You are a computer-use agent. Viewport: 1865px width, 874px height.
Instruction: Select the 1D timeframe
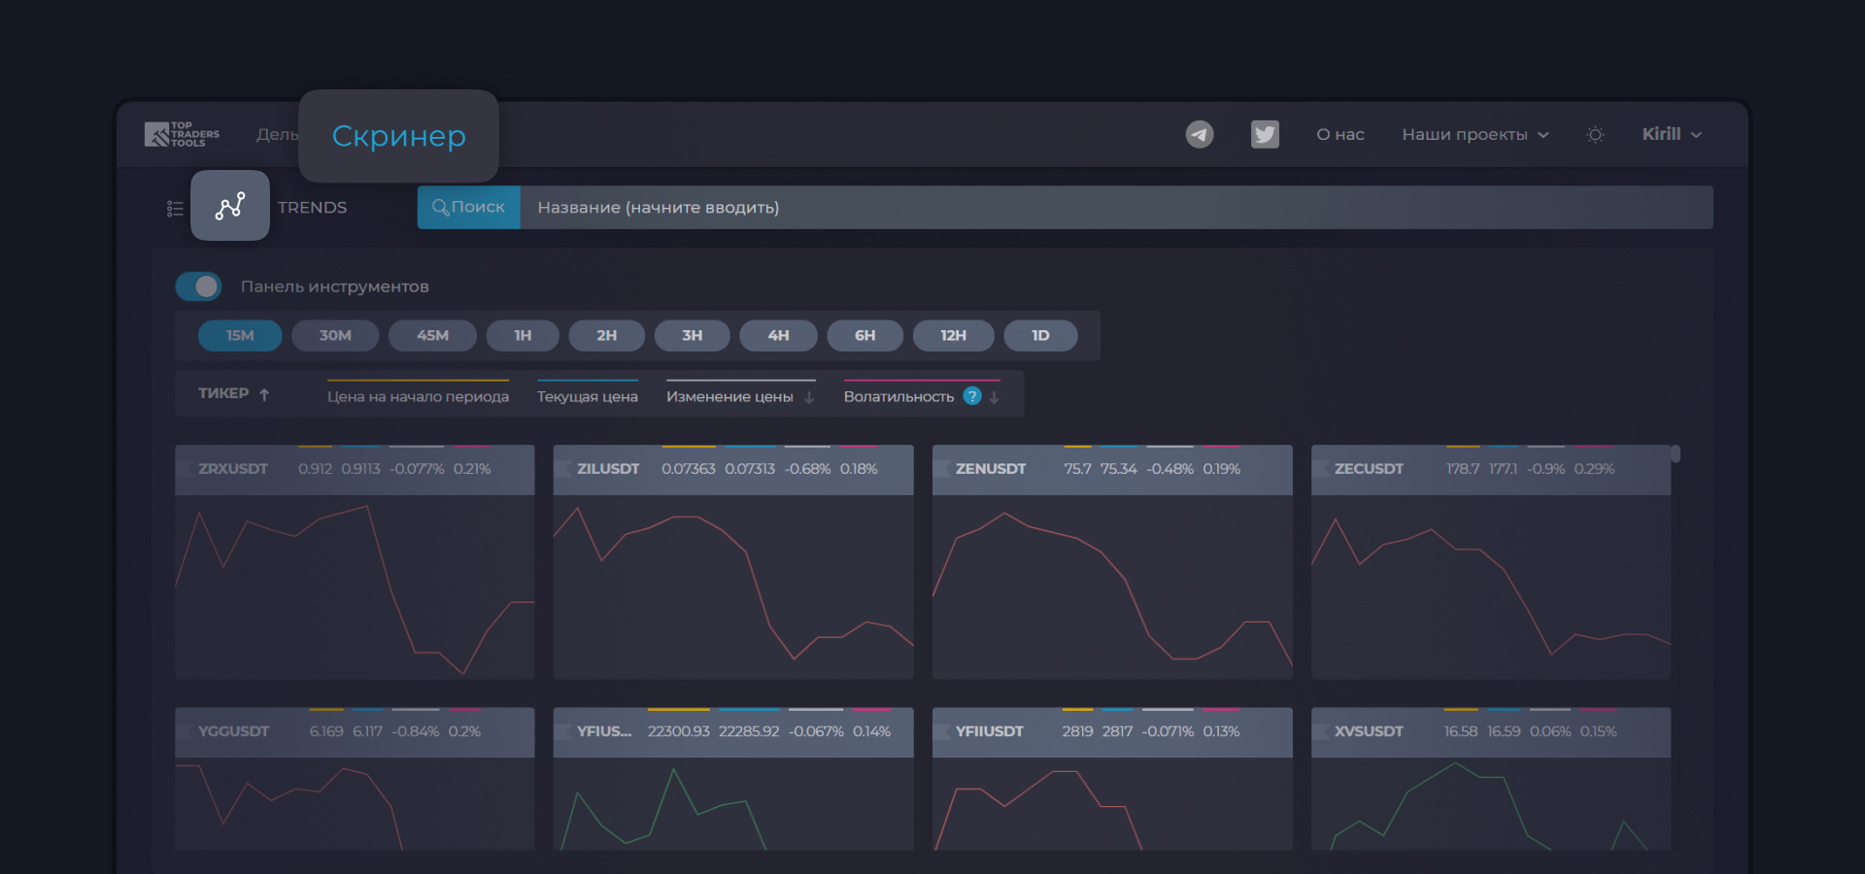coord(1040,335)
